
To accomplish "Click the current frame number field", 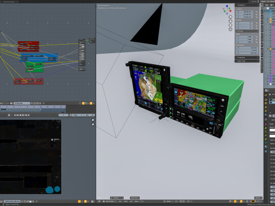I will tap(64, 115).
